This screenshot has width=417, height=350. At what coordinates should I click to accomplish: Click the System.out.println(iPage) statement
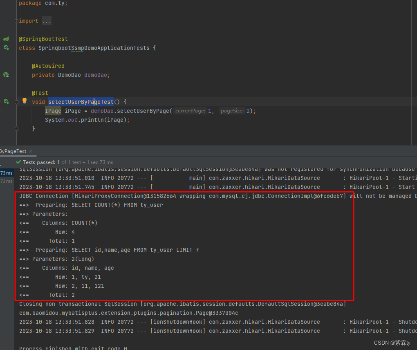tap(87, 120)
